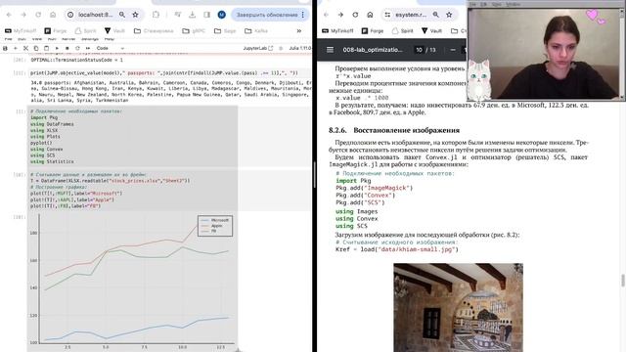
Task: Click the Завершить обновление button
Action: [267, 15]
